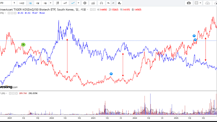Open the green D dividend marker
The width and height of the screenshot is (217, 122).
tap(23, 44)
